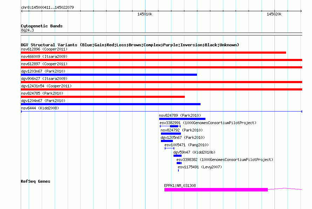Screen dimensions: 312x209
Task: Click the nsv824789 (Park2010) blue bar
Action: [x=182, y=119]
